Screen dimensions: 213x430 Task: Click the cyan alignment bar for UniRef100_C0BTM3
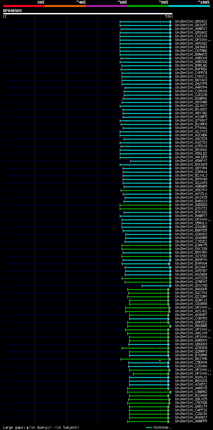pos(149,319)
